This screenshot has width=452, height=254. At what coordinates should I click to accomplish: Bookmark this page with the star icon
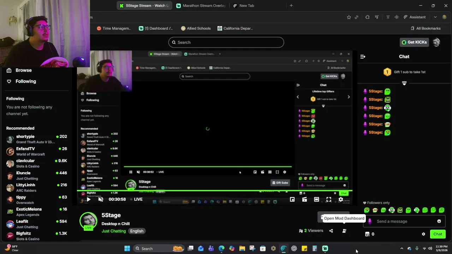click(x=349, y=17)
